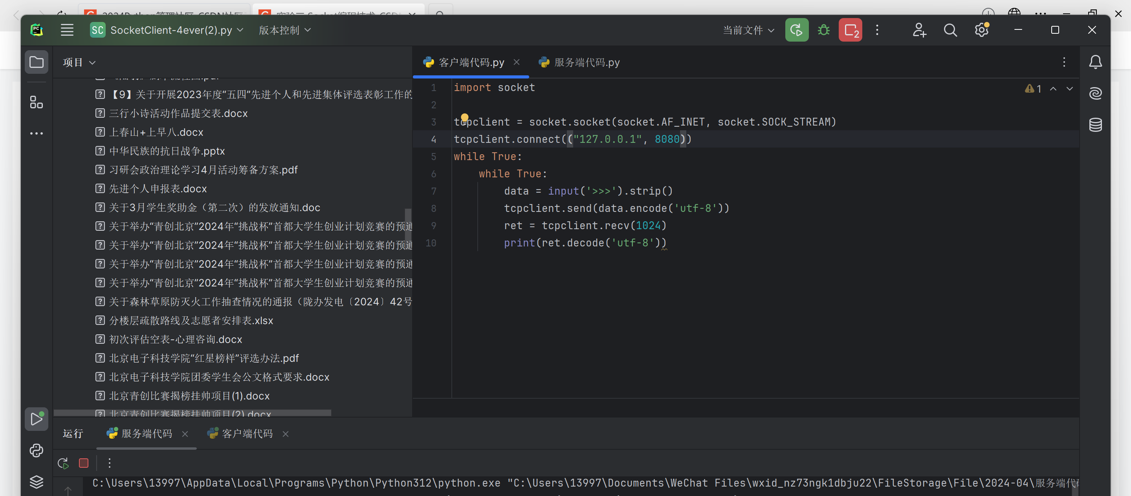Screen dimensions: 1131x496
Task: Open the Database tool window
Action: coord(1095,125)
